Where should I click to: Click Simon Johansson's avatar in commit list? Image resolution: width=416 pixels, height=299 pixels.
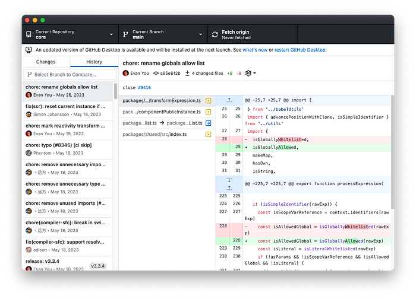coord(29,114)
